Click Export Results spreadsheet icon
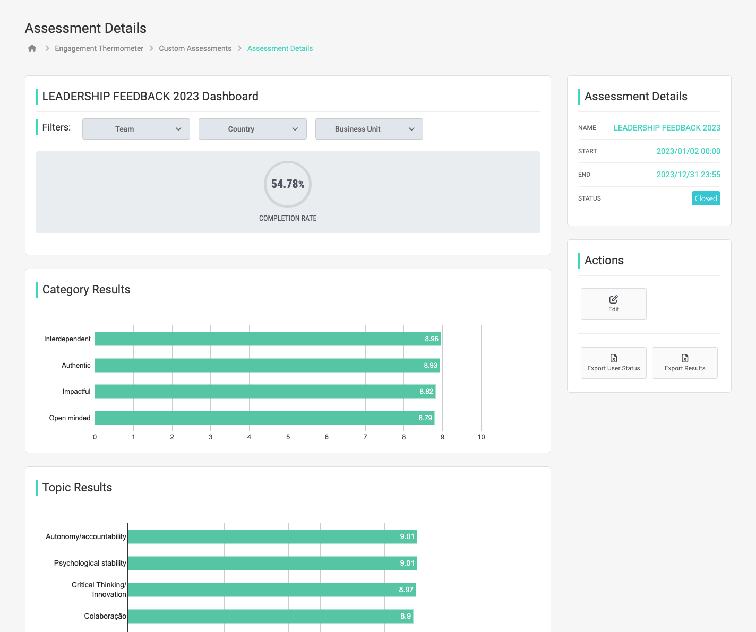 coord(685,358)
